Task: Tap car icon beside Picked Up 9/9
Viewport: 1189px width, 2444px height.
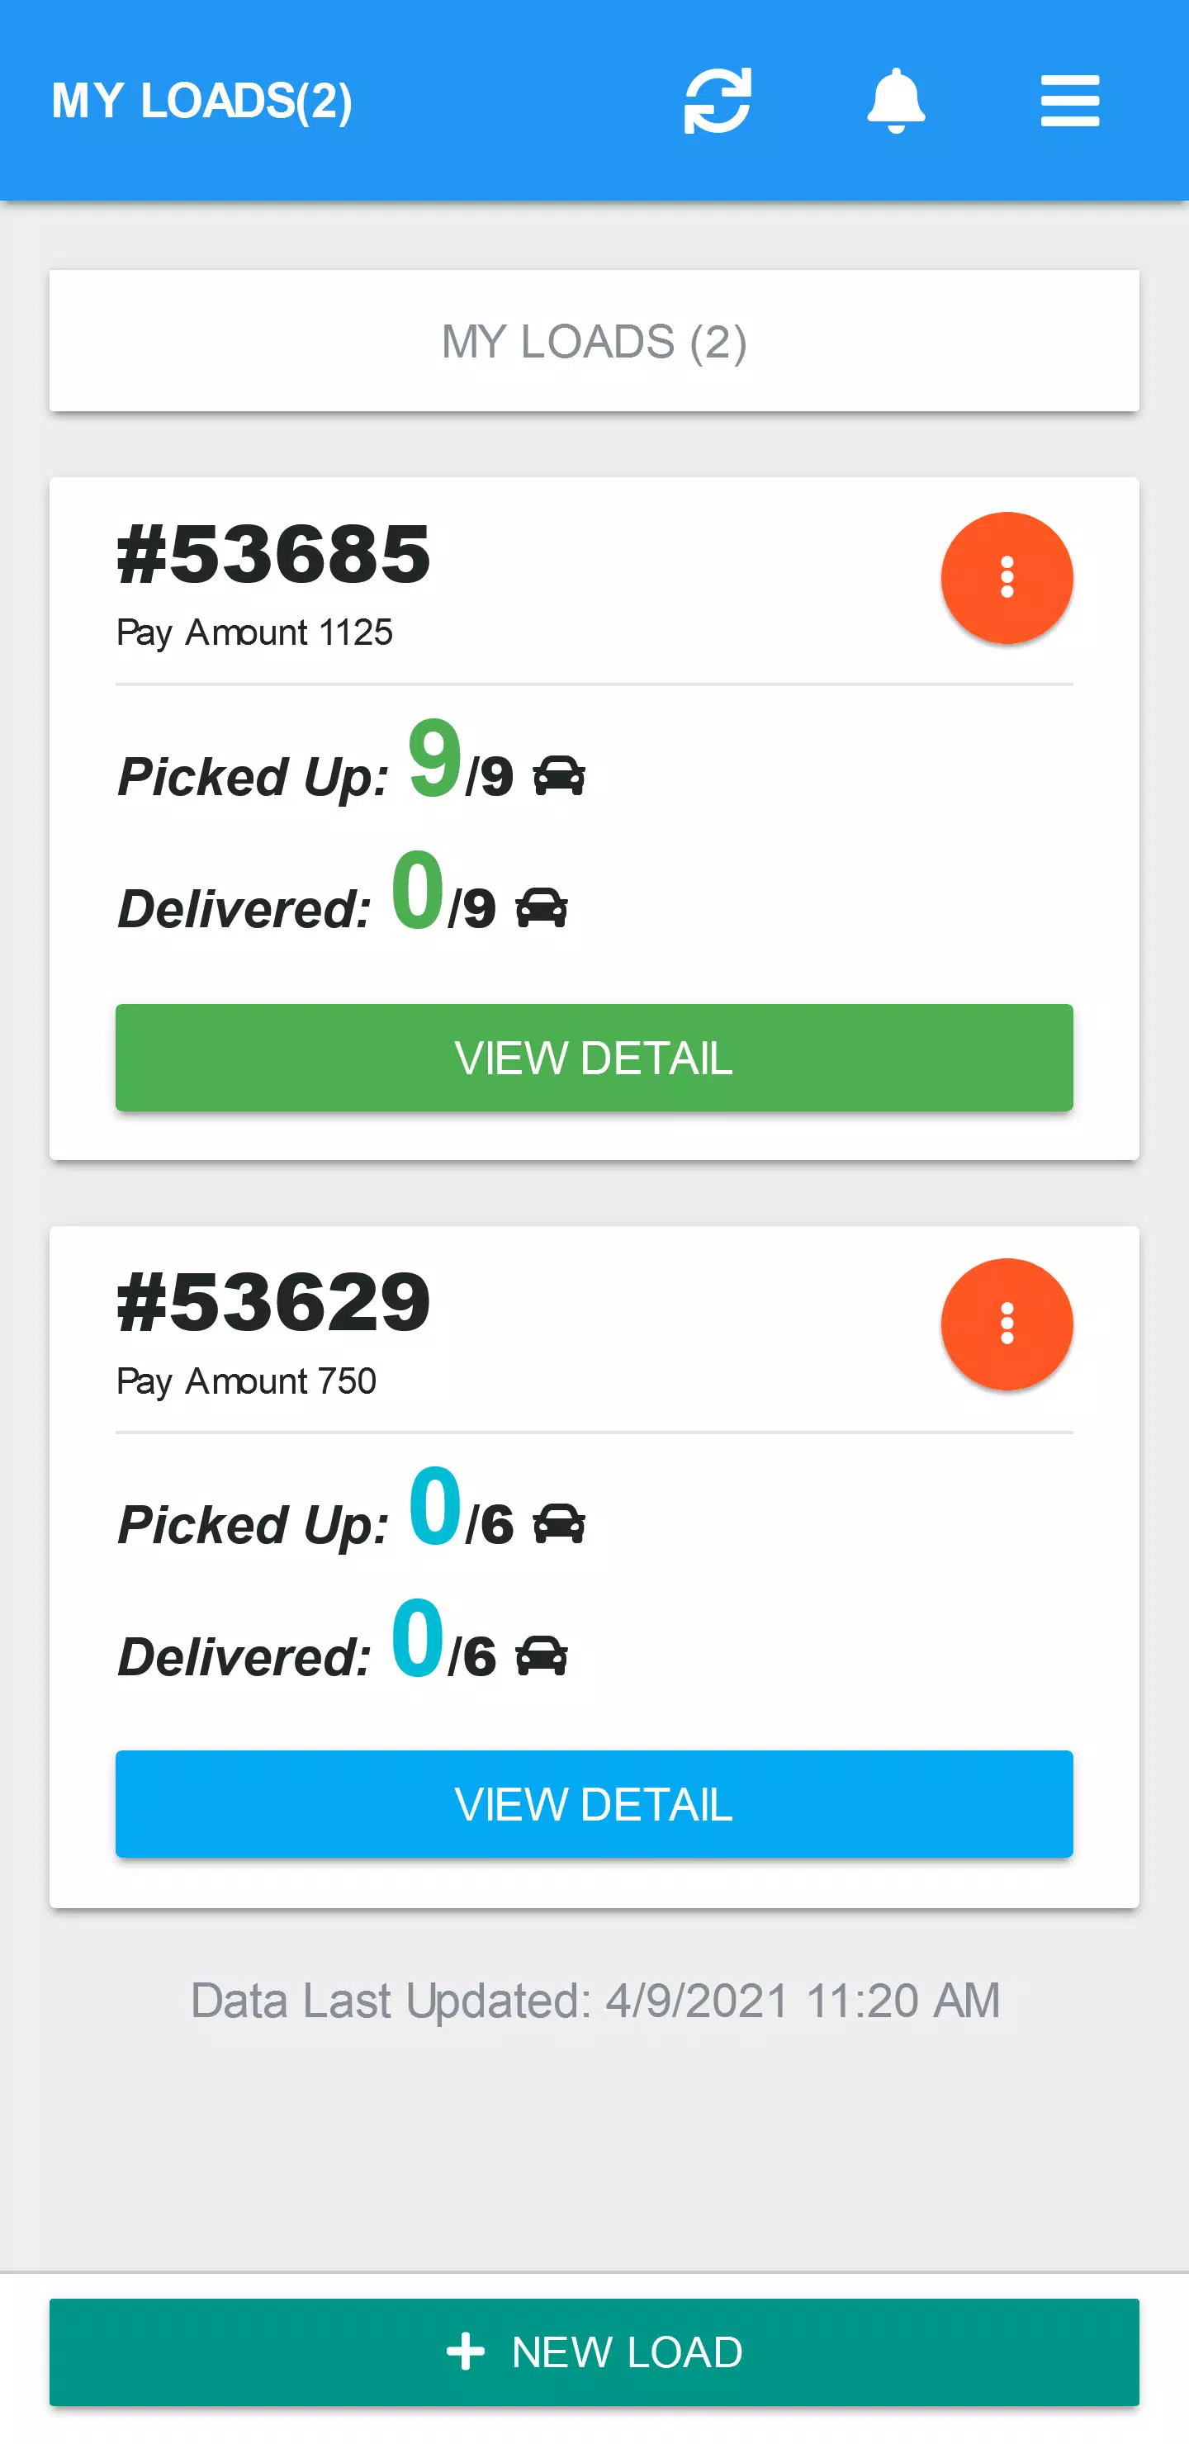Action: coord(559,776)
